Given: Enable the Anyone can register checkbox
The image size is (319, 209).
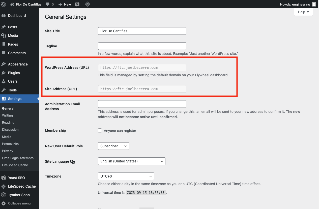Looking at the screenshot, I should 100,130.
